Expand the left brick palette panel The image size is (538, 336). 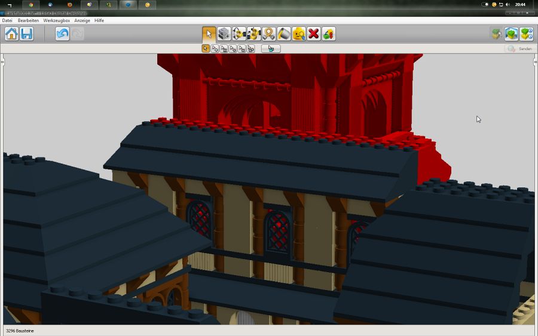2,61
